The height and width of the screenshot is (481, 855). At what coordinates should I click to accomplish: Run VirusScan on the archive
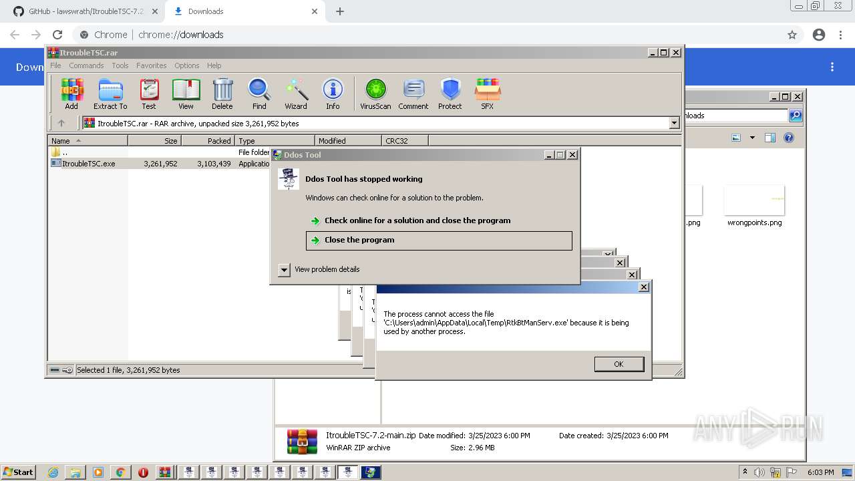[x=375, y=94]
